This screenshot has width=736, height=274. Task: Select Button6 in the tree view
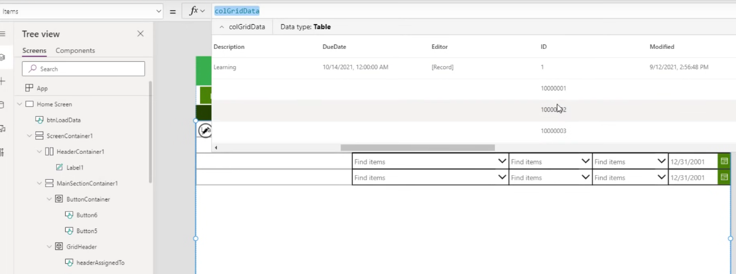click(x=87, y=215)
